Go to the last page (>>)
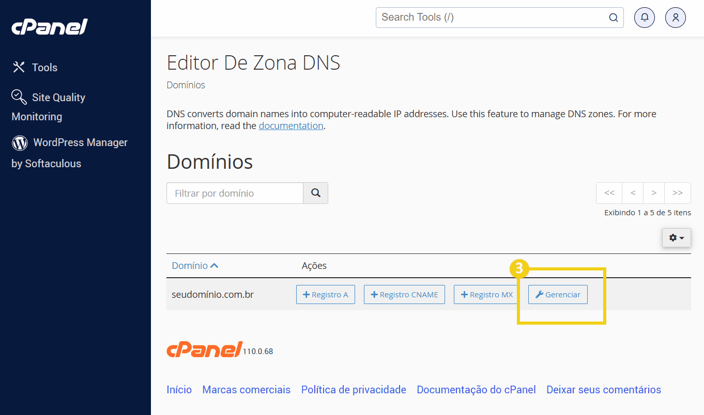 pyautogui.click(x=678, y=193)
